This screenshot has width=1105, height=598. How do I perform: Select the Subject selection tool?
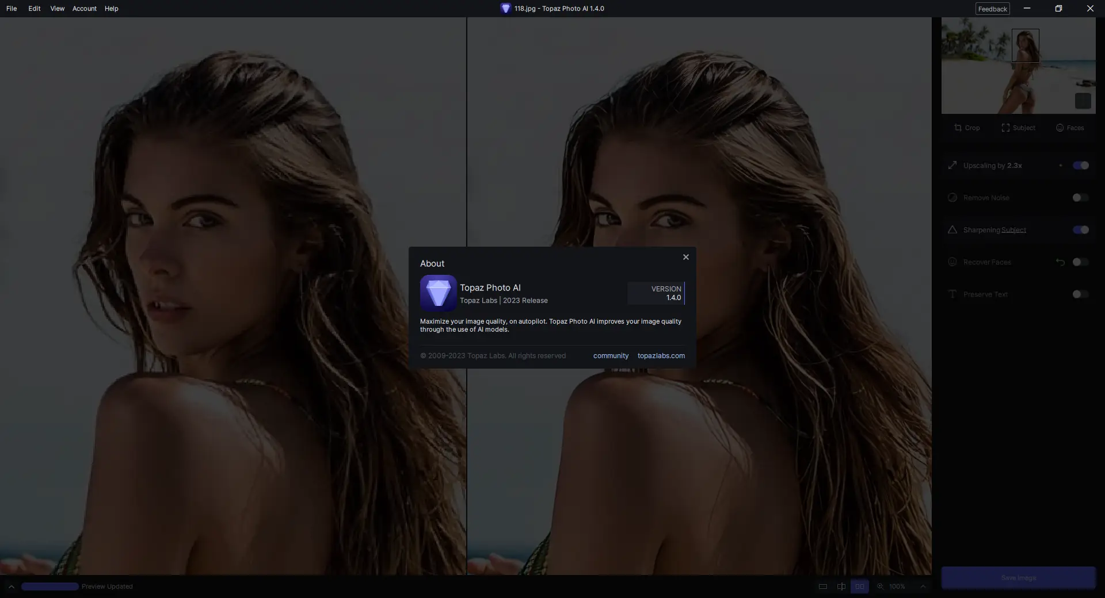[1018, 128]
